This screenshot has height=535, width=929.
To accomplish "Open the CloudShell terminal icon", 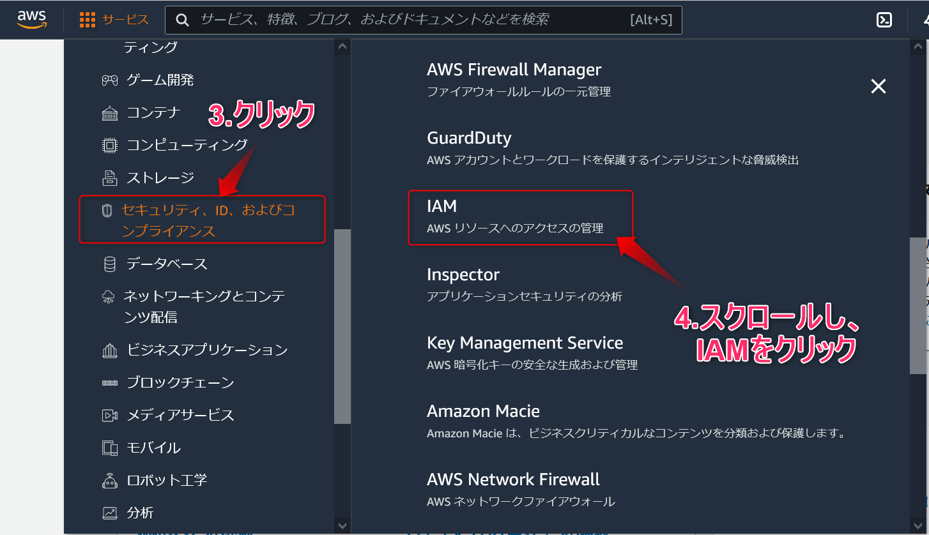I will (884, 20).
